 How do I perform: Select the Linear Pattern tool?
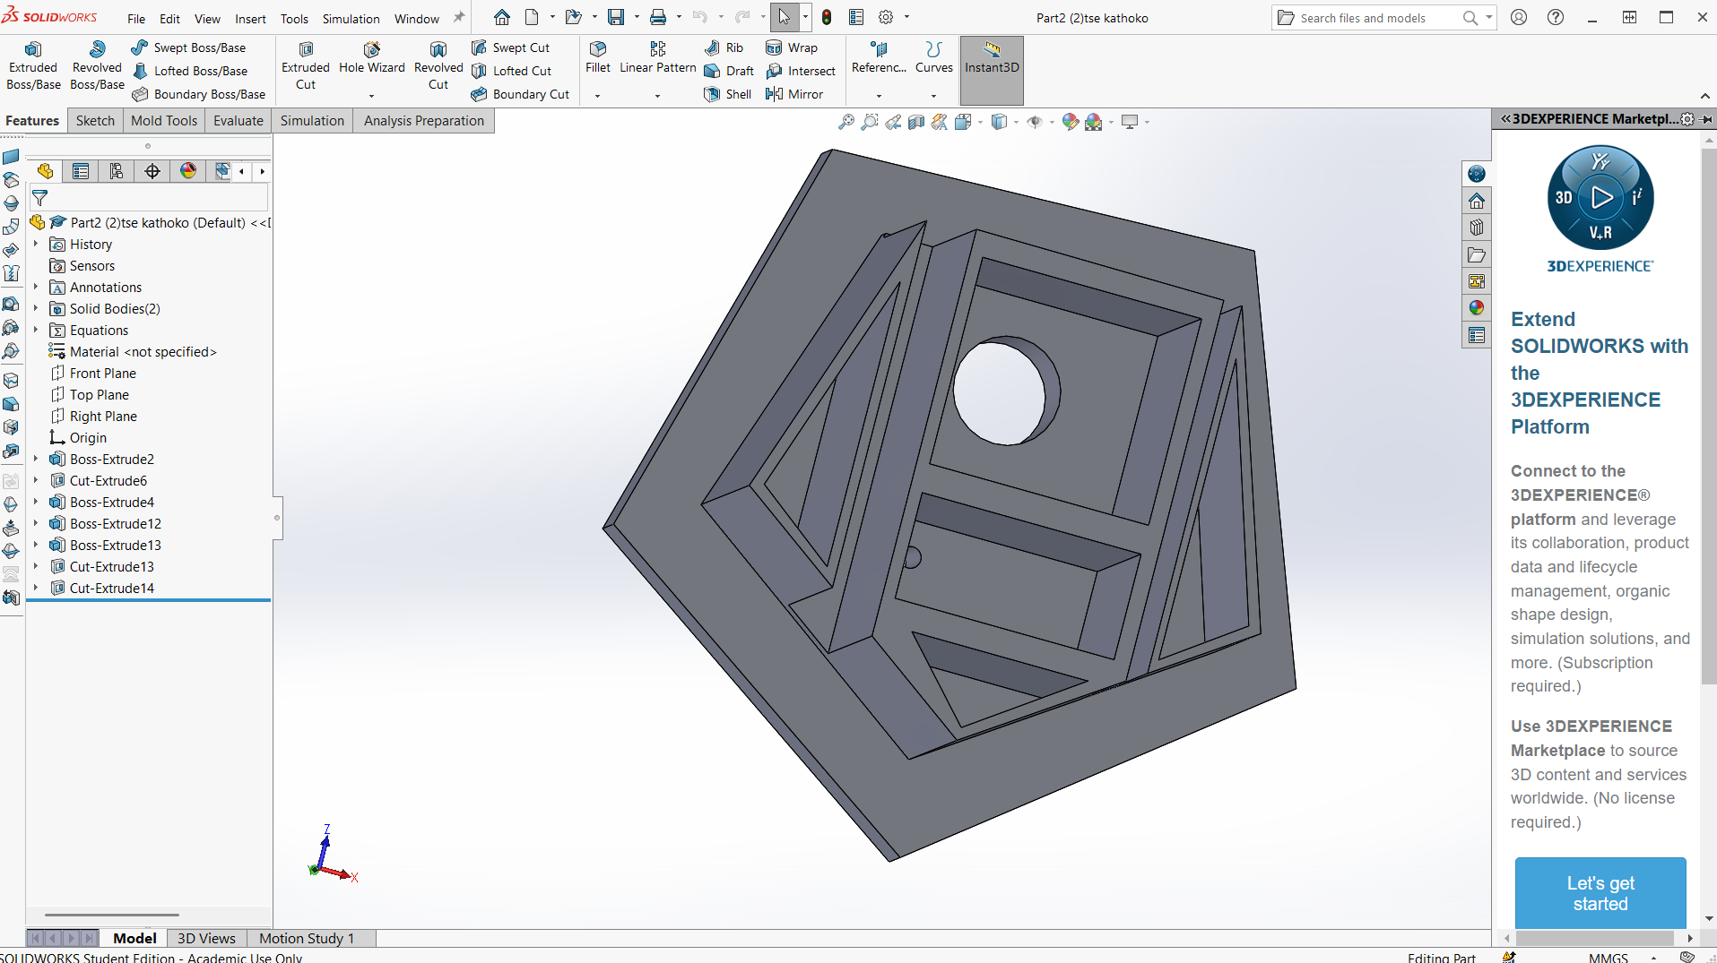pyautogui.click(x=658, y=58)
